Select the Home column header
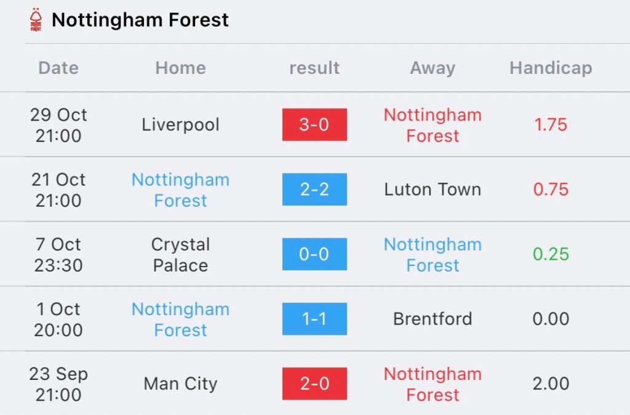The image size is (630, 415). [180, 68]
